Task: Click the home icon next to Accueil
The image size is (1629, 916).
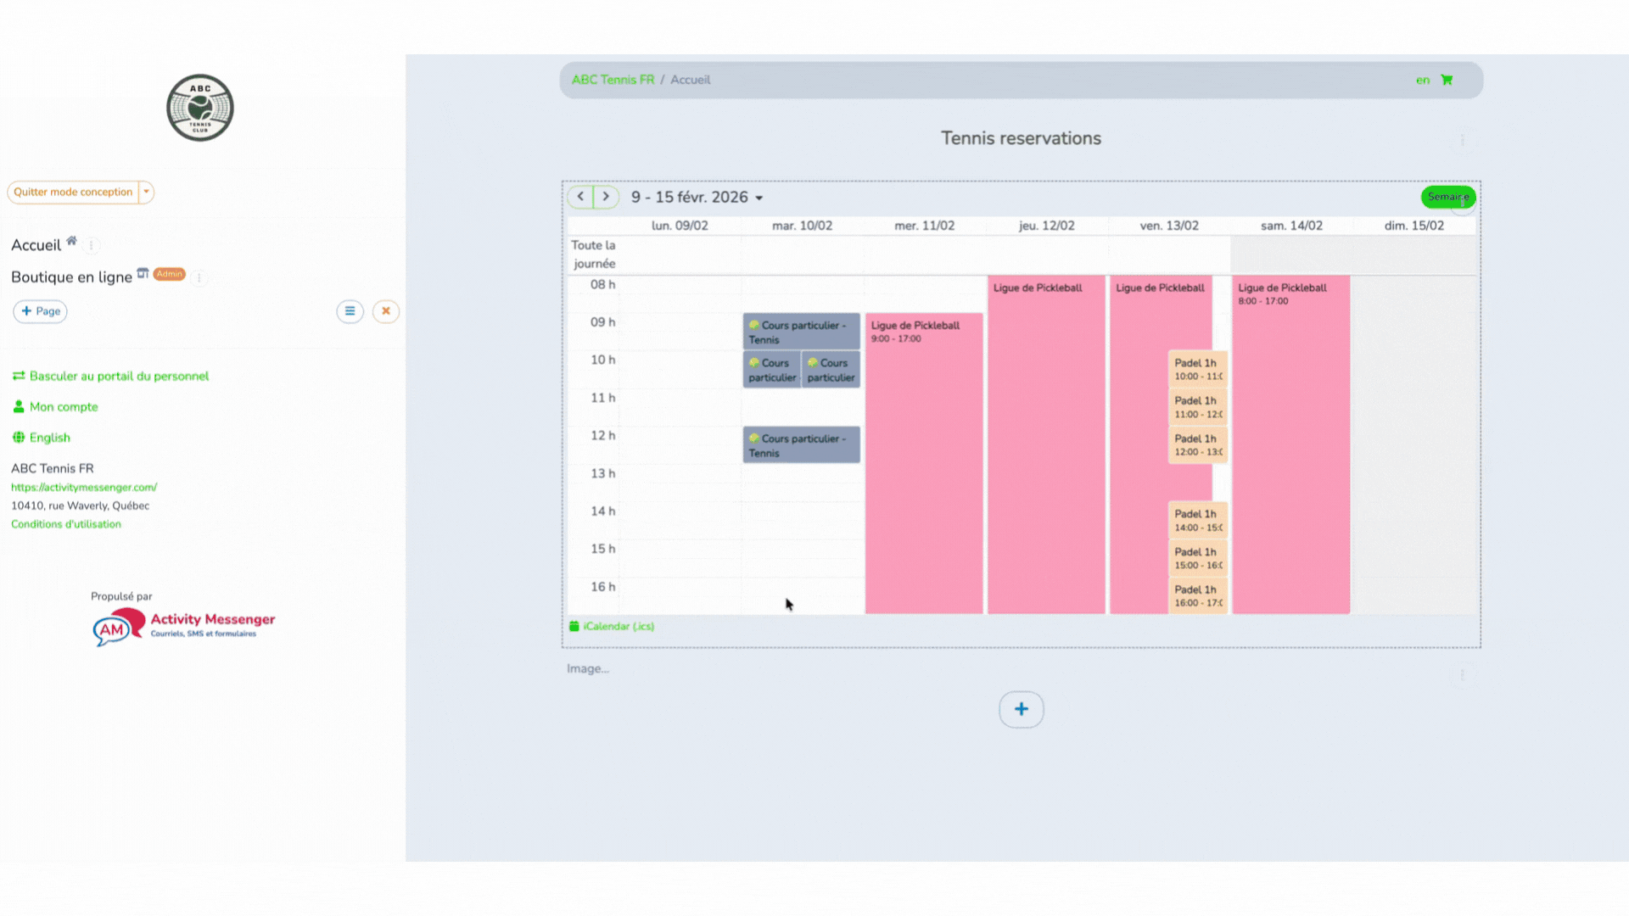Action: (x=72, y=240)
